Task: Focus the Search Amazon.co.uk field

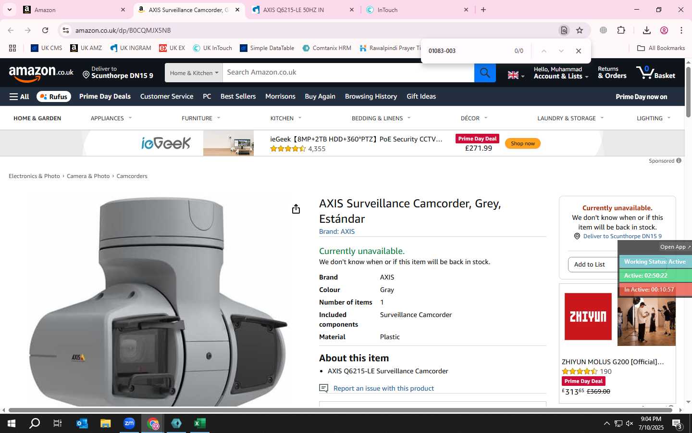Action: click(348, 73)
